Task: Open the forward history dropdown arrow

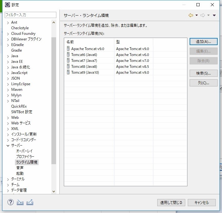Action: (208, 15)
